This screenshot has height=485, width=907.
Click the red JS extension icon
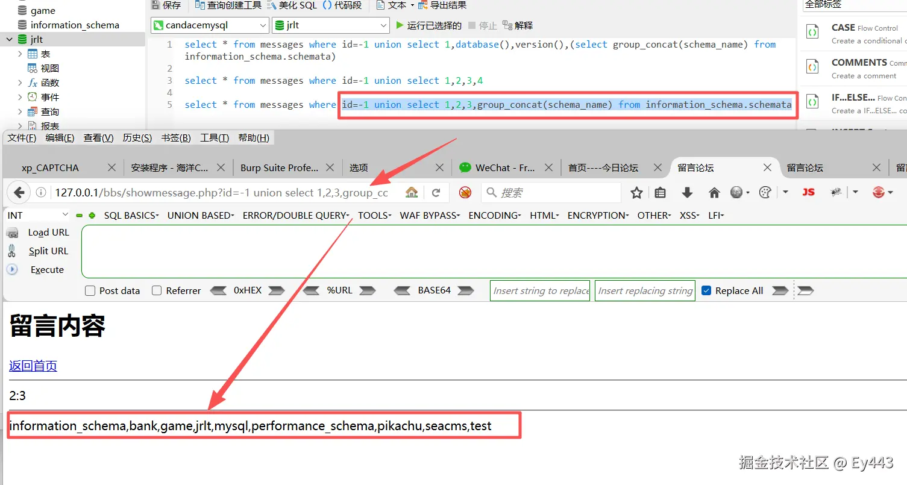808,192
